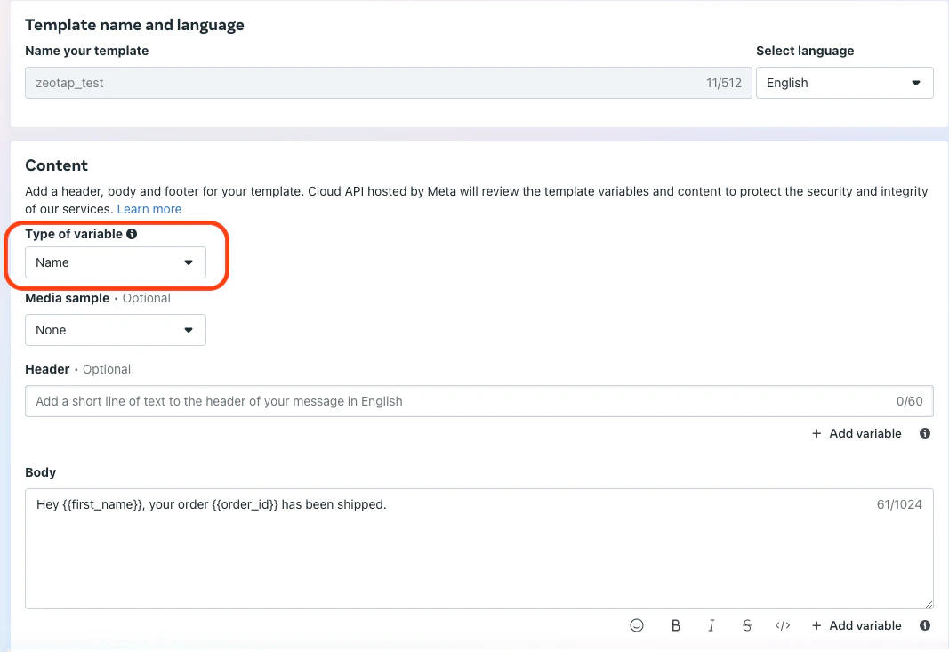Add variable to the Header field
This screenshot has height=652, width=949.
click(857, 433)
